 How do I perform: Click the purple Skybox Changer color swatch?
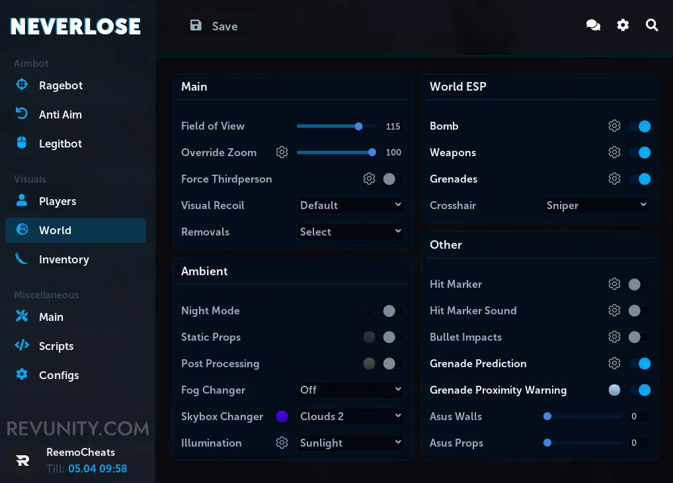coord(282,416)
